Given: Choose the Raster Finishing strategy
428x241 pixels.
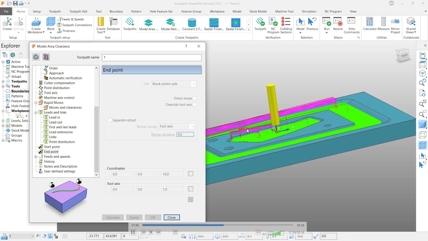Looking at the screenshot, I should tap(214, 24).
